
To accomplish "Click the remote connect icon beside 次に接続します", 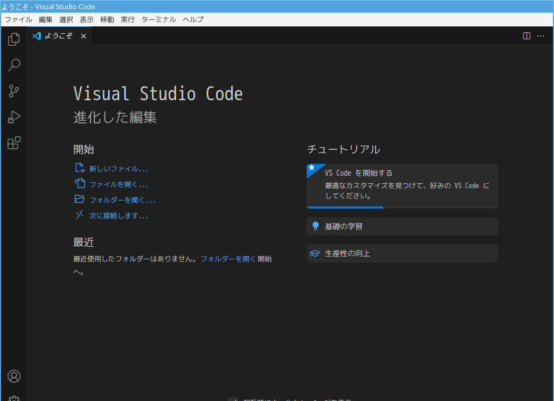I will [x=80, y=215].
